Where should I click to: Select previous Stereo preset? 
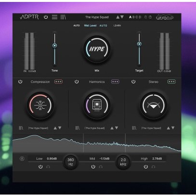point(168,128)
